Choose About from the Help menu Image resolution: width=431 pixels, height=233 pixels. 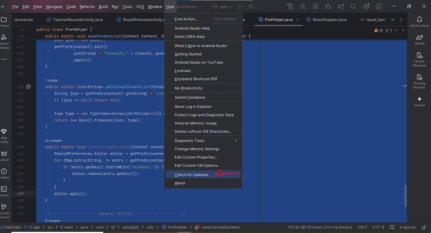point(203,183)
